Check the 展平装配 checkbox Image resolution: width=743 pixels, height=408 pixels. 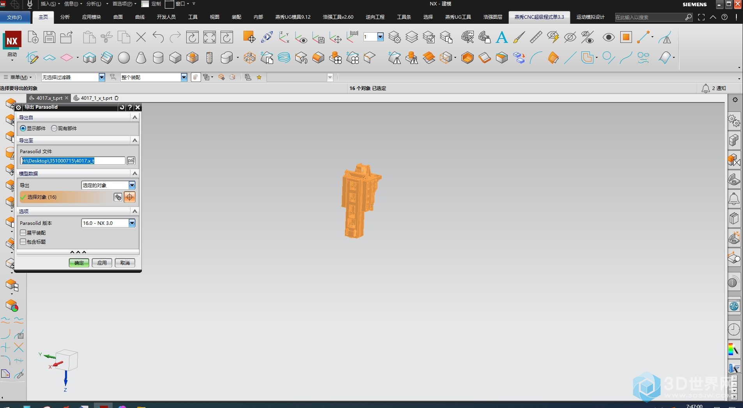tap(23, 233)
